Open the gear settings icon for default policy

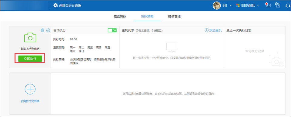click(48, 30)
